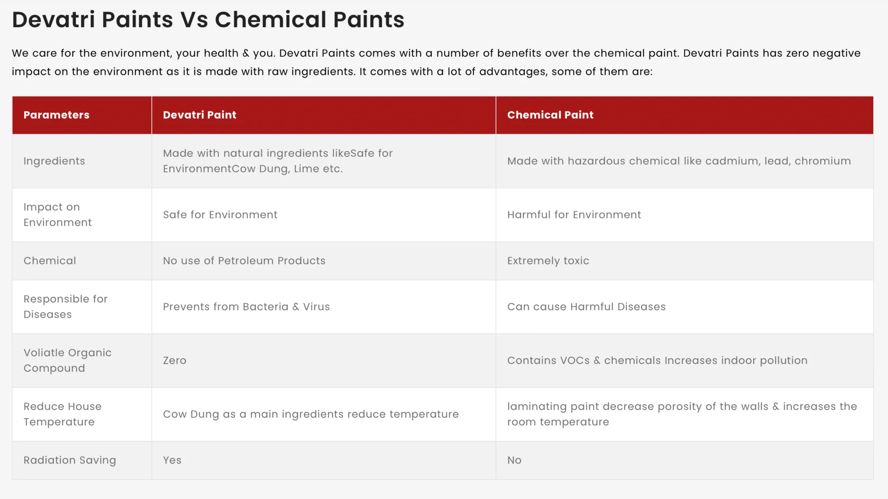Click the hazardous chemical cadmium, lead, chromium cell
The height and width of the screenshot is (499, 888).
tap(679, 161)
